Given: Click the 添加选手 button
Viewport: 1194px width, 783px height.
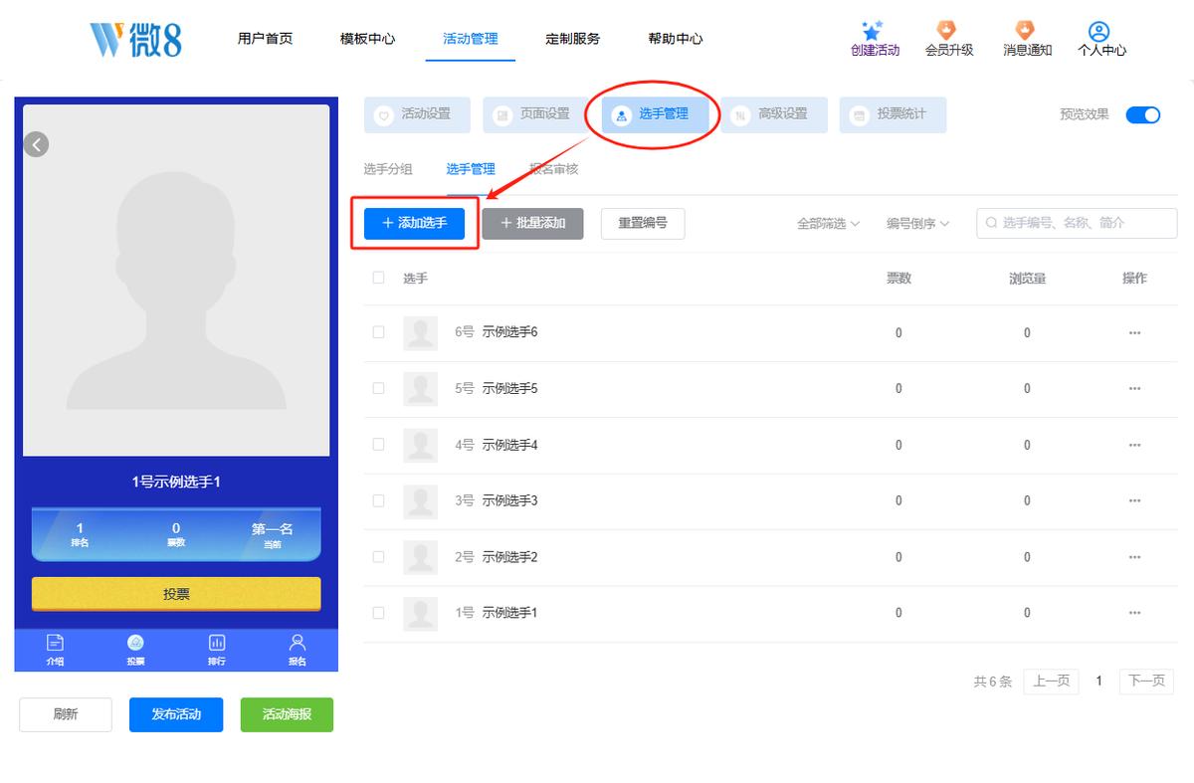Looking at the screenshot, I should coord(414,224).
